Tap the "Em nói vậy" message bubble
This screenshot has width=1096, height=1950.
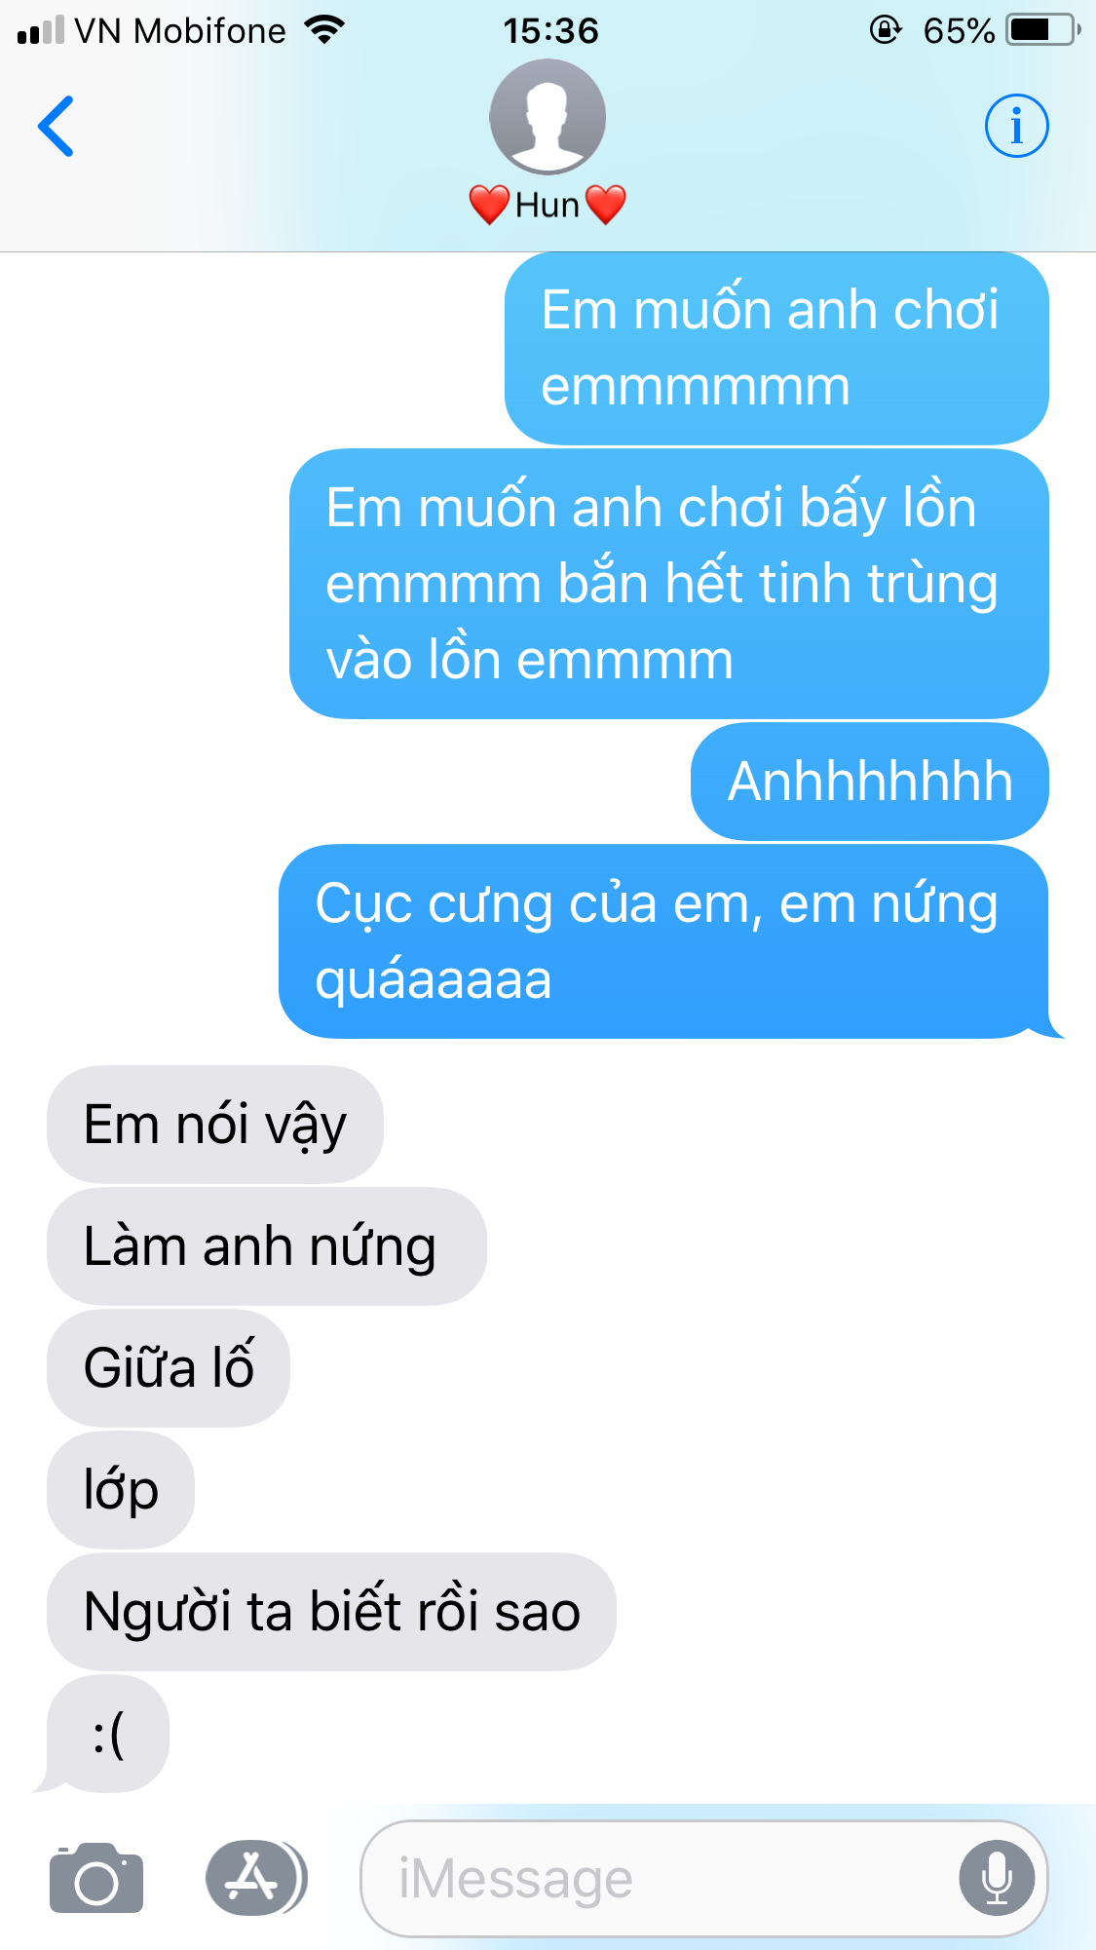point(215,1125)
